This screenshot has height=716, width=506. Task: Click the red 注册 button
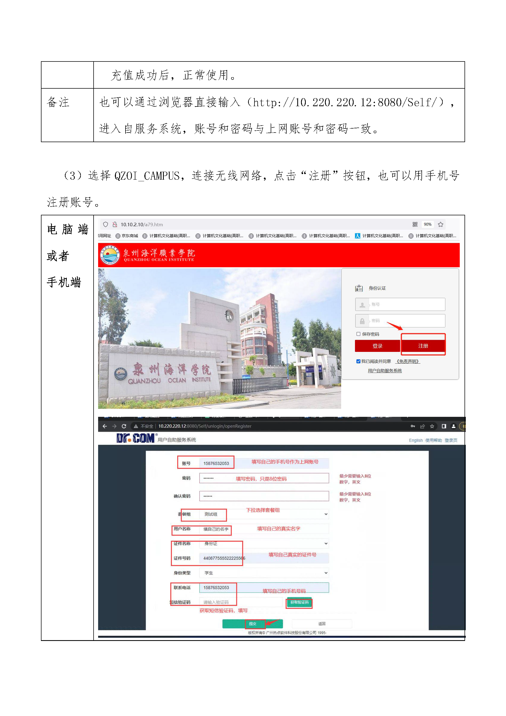click(423, 346)
